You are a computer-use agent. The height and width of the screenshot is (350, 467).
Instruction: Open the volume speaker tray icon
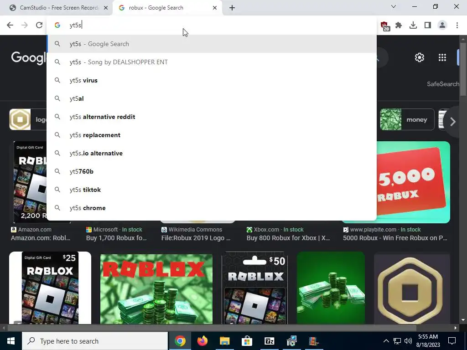tap(408, 341)
